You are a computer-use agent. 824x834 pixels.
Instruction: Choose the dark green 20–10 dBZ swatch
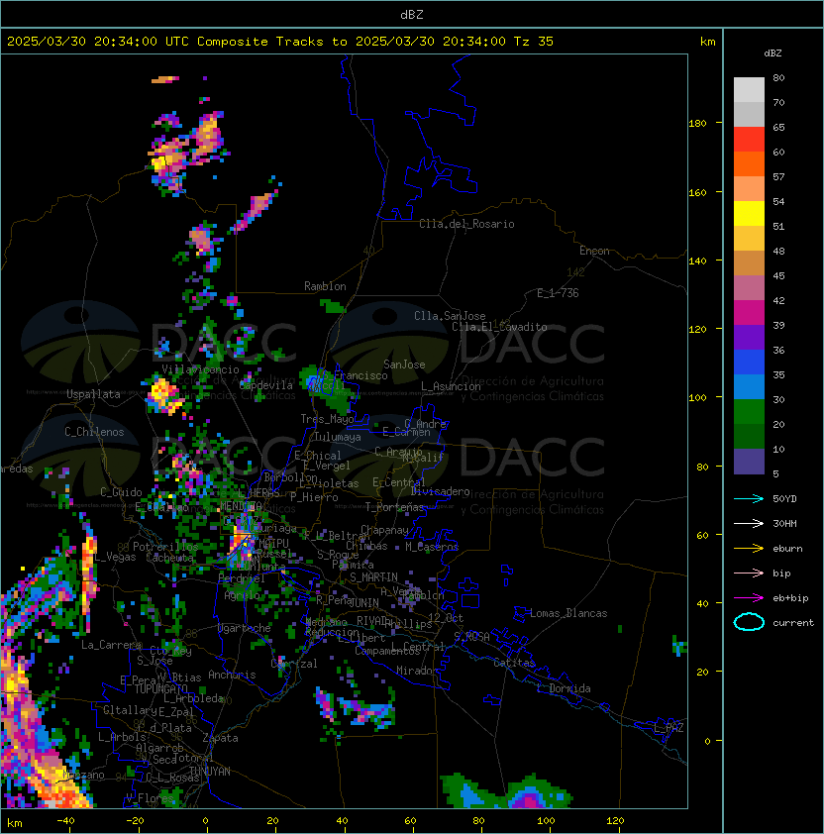[749, 436]
